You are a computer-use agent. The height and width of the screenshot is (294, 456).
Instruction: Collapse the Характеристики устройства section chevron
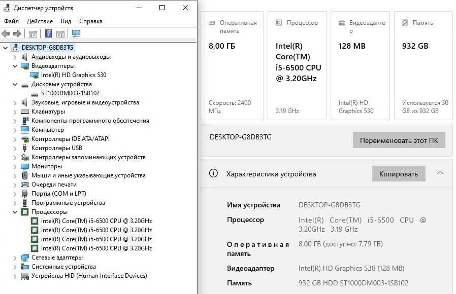pos(440,173)
